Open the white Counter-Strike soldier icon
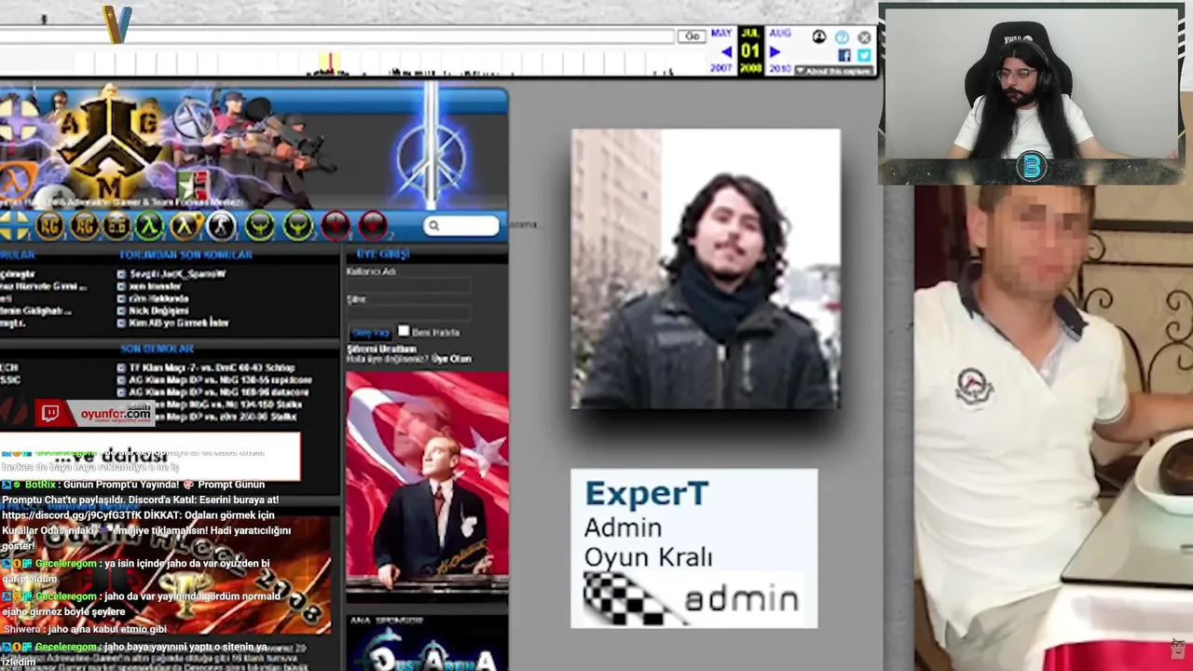This screenshot has height=671, width=1193. pos(222,225)
